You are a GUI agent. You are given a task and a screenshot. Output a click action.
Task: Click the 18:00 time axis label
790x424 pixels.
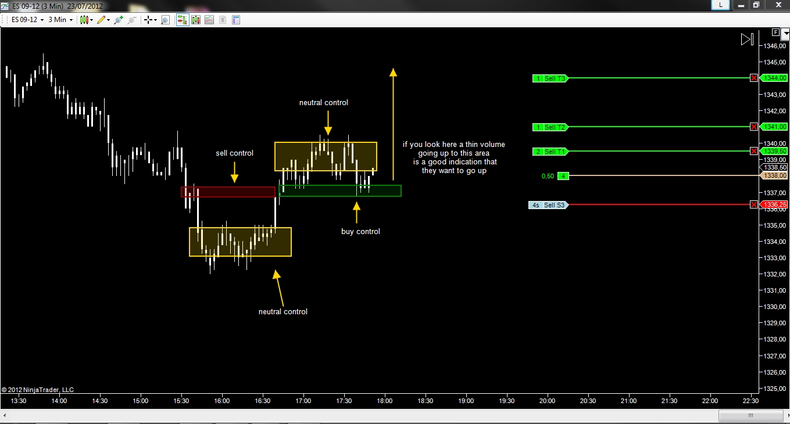pyautogui.click(x=385, y=401)
